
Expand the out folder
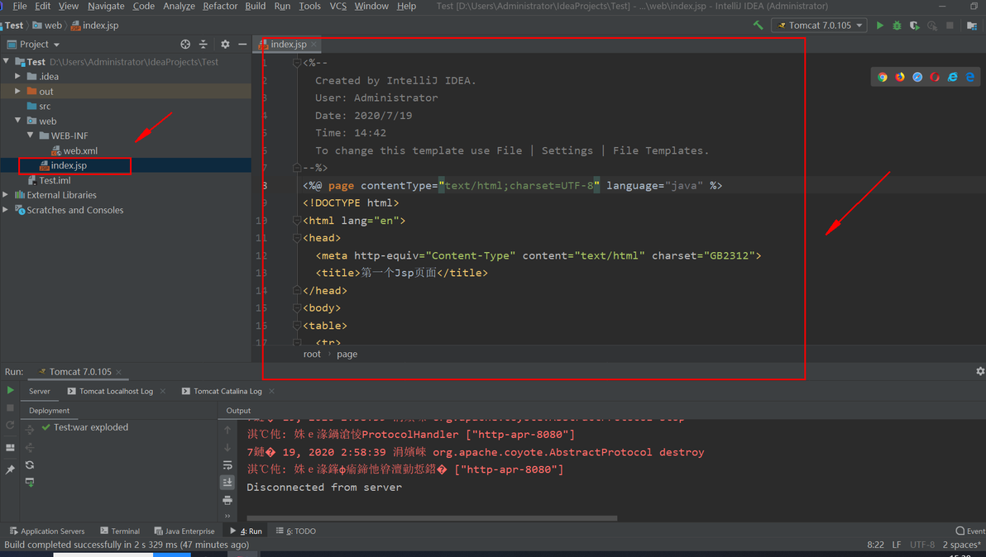tap(17, 91)
